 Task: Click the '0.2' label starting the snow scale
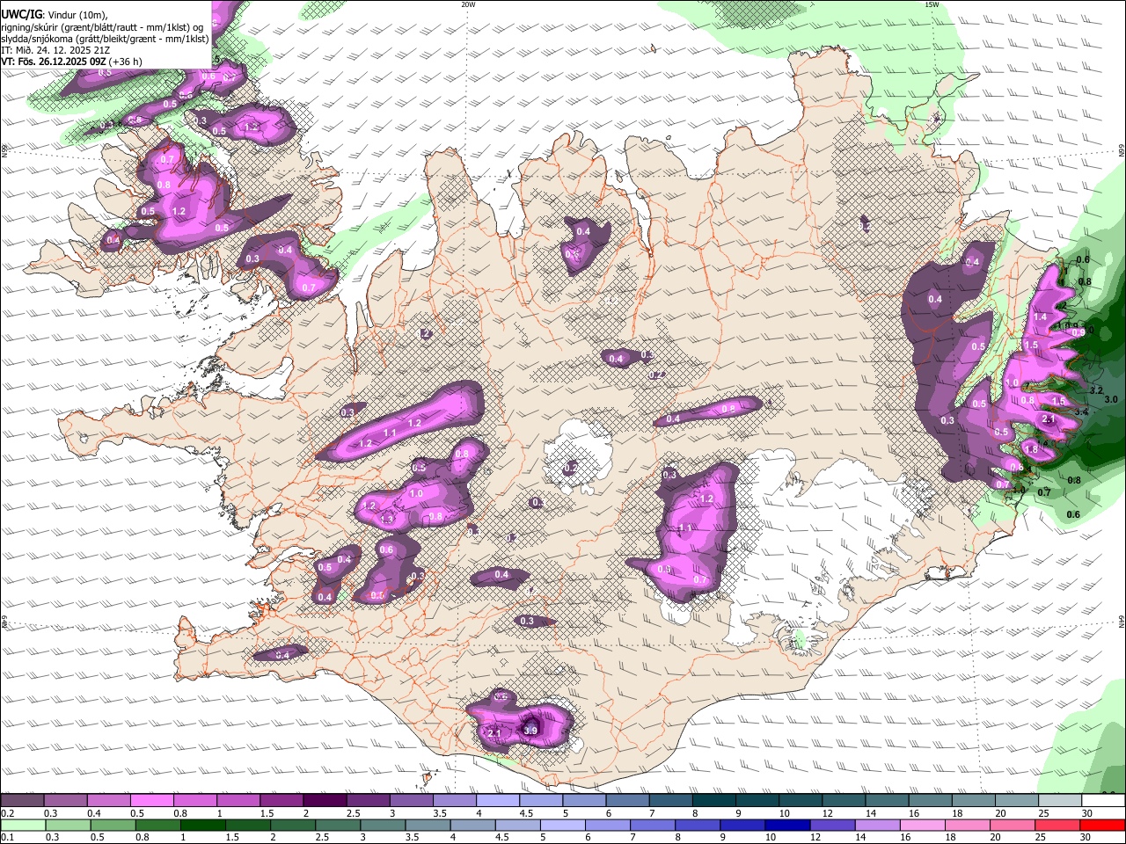pyautogui.click(x=8, y=813)
